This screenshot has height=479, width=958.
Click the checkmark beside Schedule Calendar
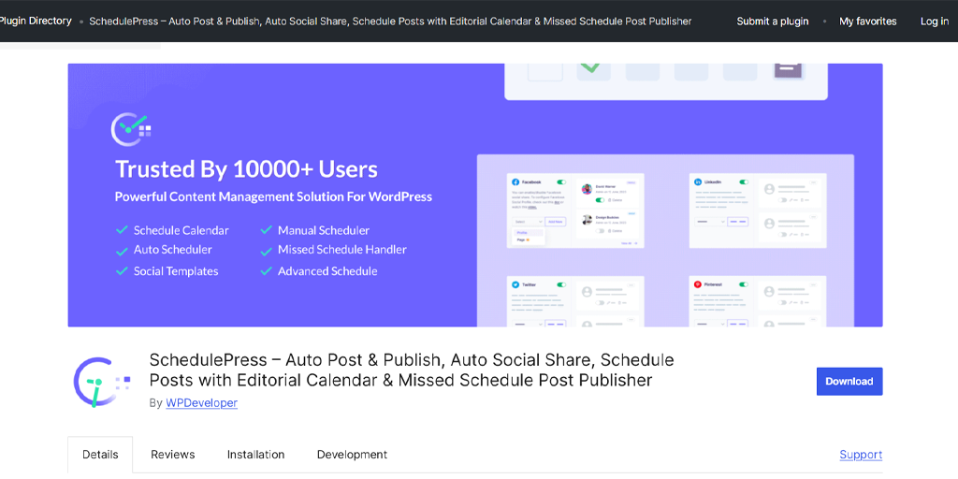122,230
